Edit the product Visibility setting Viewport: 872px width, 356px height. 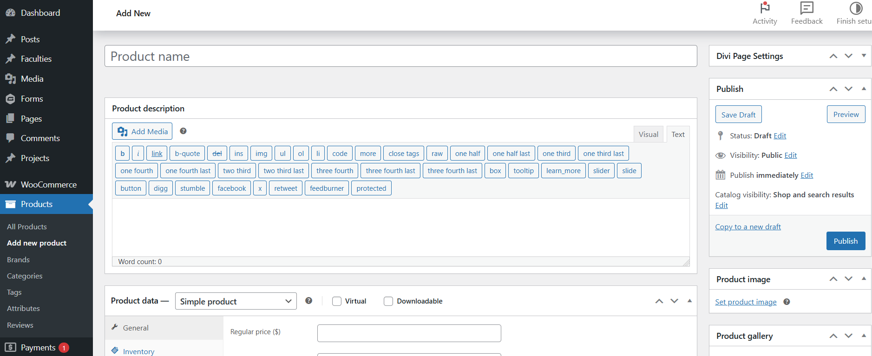point(790,155)
